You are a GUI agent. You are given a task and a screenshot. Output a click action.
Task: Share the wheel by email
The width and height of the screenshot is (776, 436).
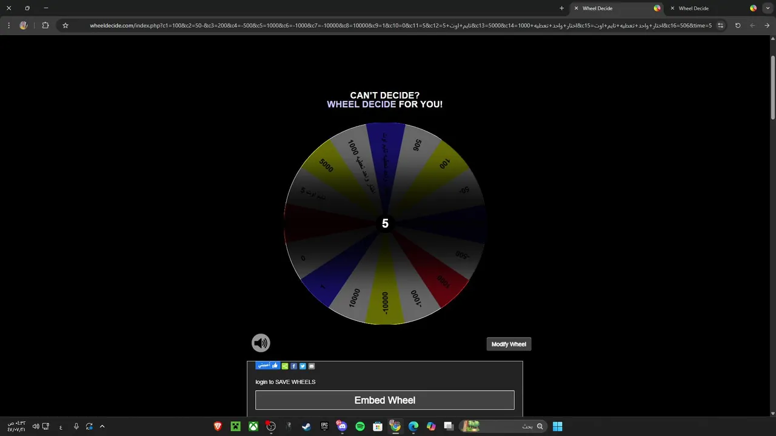[x=312, y=366]
